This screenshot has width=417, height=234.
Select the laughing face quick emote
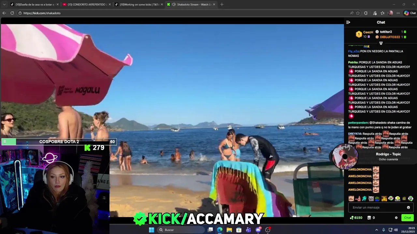click(x=351, y=198)
